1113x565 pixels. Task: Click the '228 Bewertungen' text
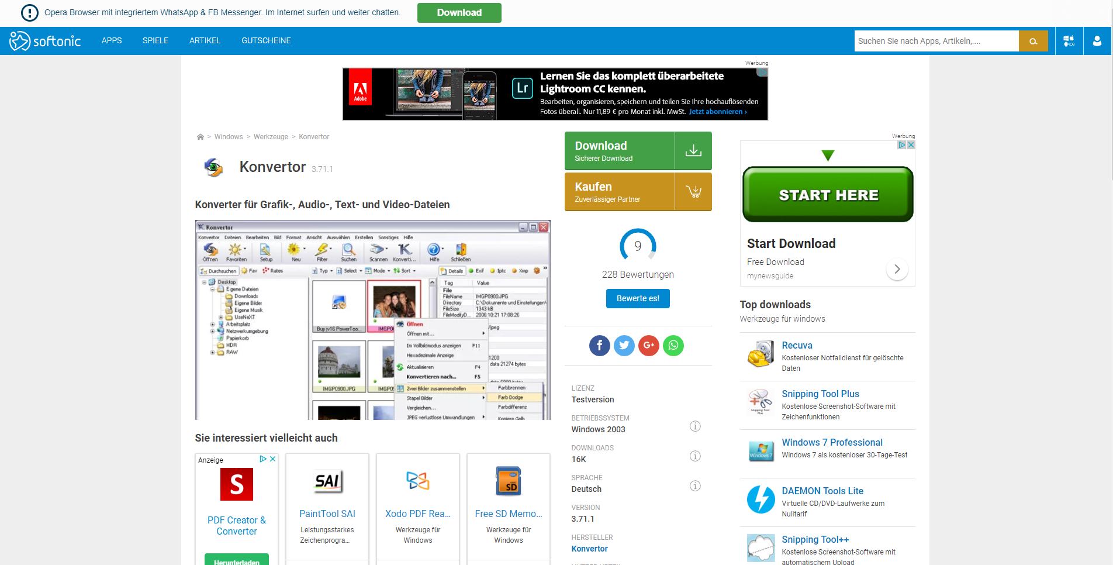point(638,275)
